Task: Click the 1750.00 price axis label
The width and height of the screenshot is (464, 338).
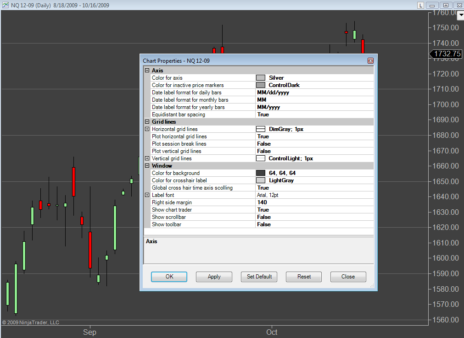Action: coord(446,27)
